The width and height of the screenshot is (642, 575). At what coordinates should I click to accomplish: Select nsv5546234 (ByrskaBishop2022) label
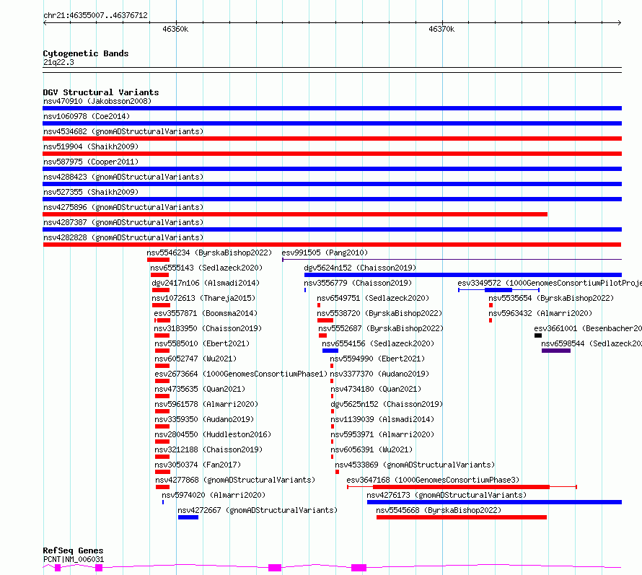pos(209,253)
